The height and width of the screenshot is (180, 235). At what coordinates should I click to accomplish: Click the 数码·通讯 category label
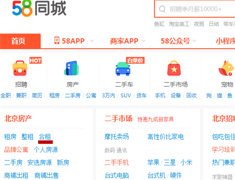[116, 150]
